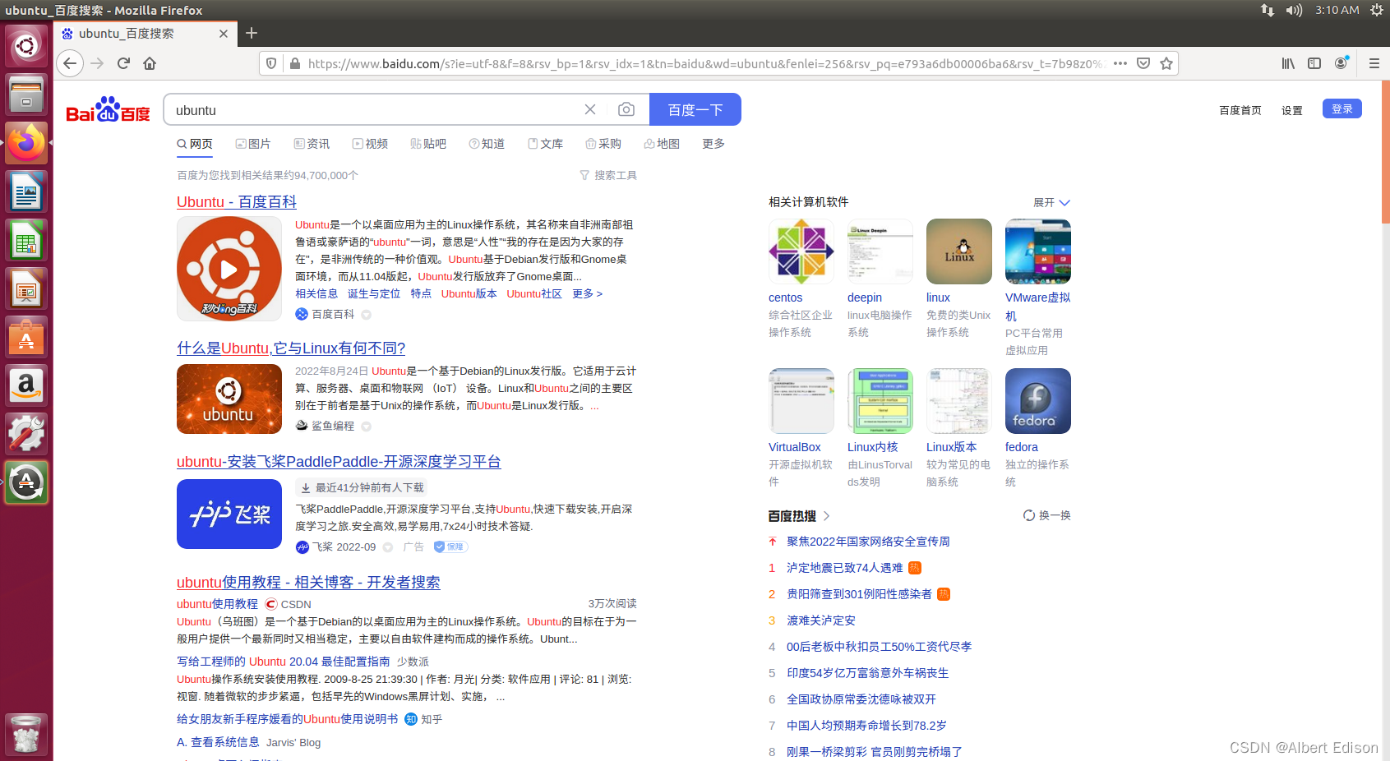Open hot search 泸定地震已致74人遇难
This screenshot has height=761, width=1390.
[844, 568]
